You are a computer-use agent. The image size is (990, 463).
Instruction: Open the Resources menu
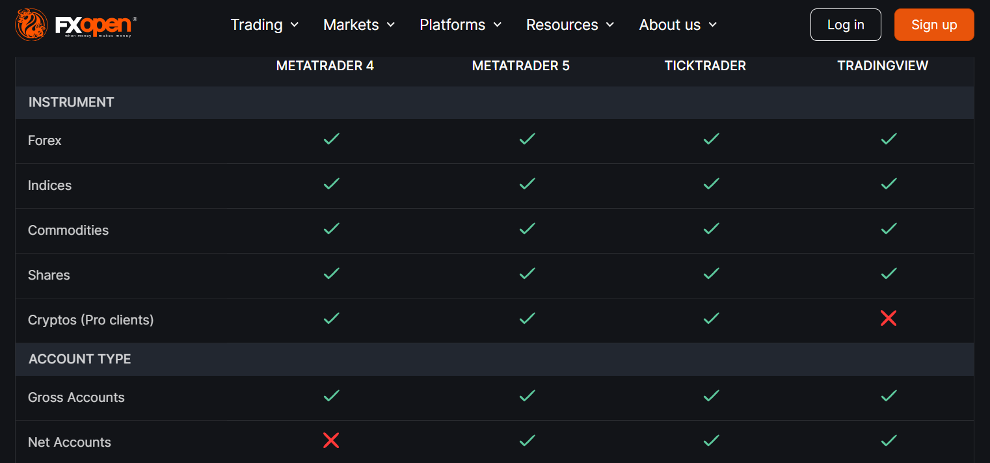click(570, 25)
